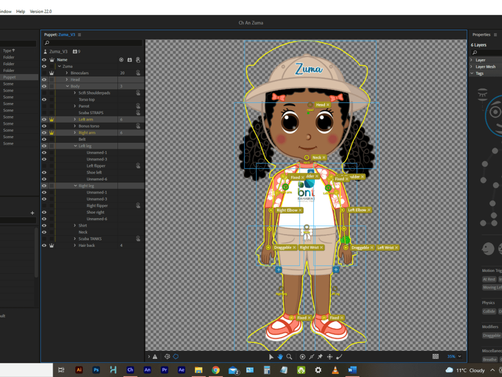Collapse the Body group
Image resolution: width=502 pixels, height=377 pixels.
point(67,86)
